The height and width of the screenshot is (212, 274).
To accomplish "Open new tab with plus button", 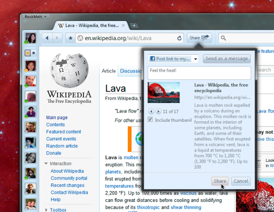I will click(x=134, y=26).
